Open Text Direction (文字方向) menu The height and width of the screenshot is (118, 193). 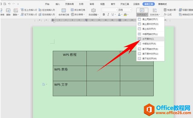coord(155,12)
